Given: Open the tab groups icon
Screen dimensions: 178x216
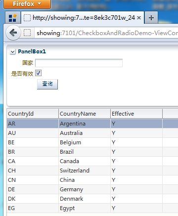Looking at the screenshot, I should (13, 18).
